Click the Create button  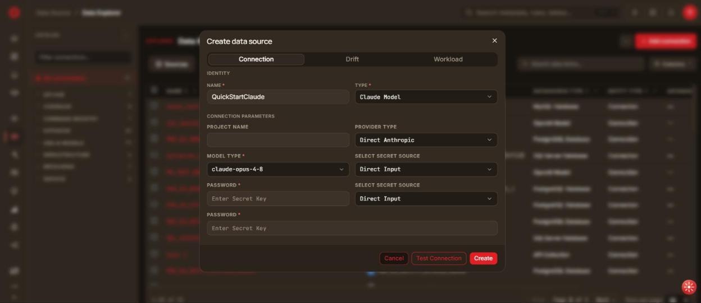point(483,258)
